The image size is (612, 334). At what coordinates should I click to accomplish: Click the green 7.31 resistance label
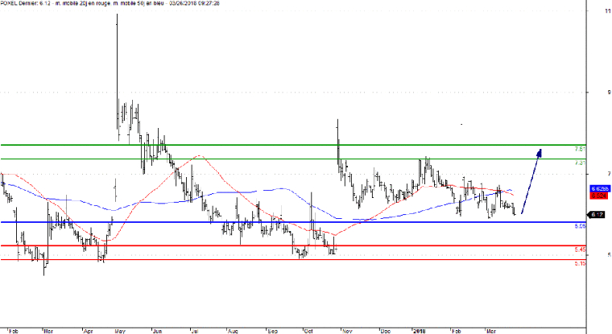581,163
